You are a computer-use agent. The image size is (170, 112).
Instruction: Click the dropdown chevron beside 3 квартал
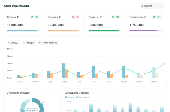pyautogui.click(x=162, y=6)
